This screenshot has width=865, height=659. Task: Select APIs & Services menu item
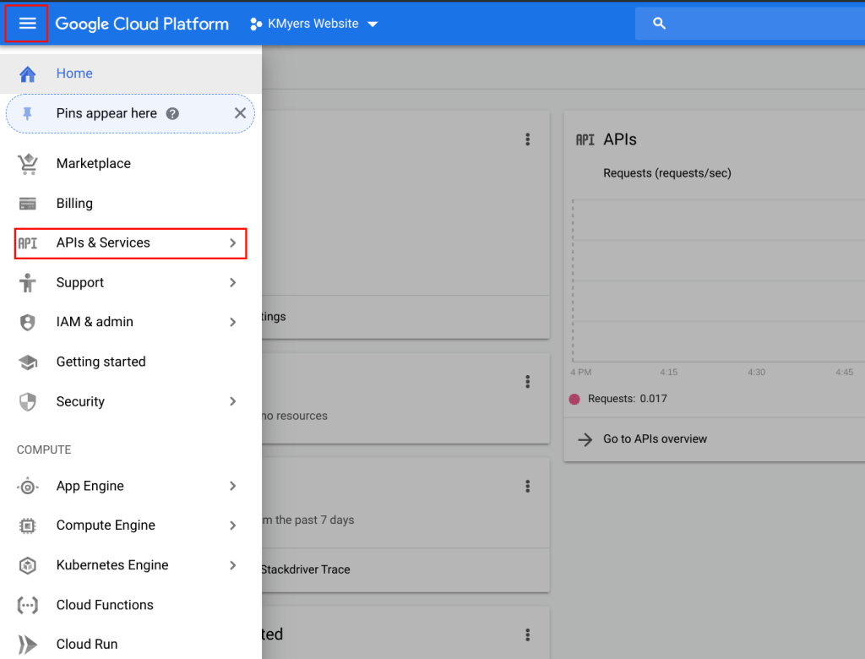click(x=131, y=242)
